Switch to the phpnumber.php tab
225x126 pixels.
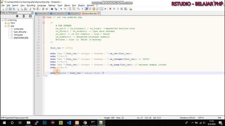(x=90, y=14)
